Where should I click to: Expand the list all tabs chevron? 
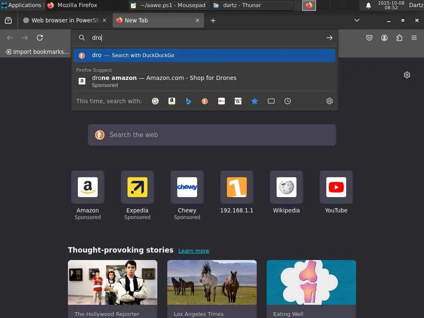click(x=357, y=20)
